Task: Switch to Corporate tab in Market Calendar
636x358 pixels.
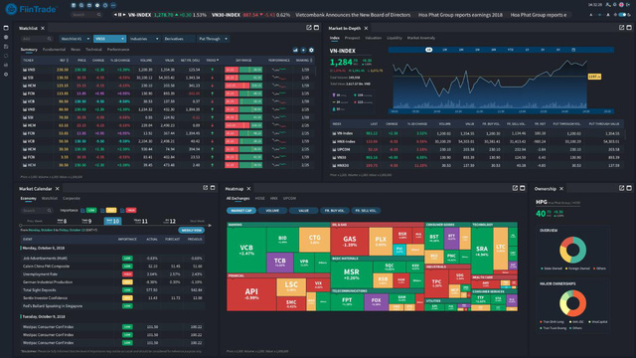Action: coord(72,199)
